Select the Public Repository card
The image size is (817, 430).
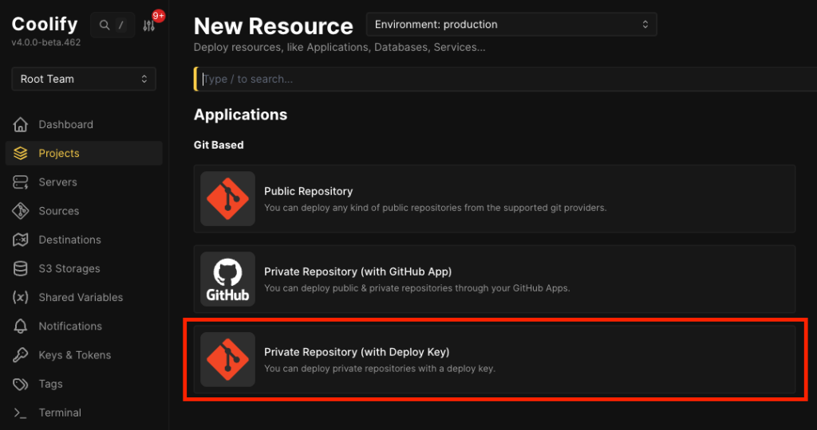pyautogui.click(x=495, y=198)
